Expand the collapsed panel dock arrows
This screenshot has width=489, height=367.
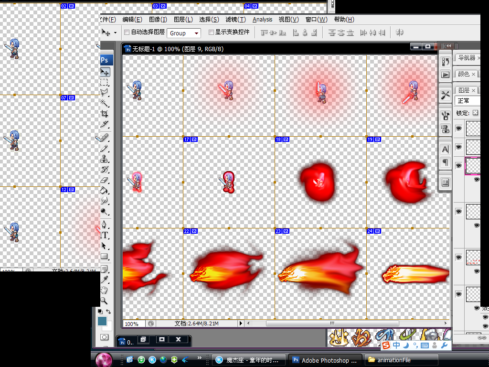click(x=447, y=46)
